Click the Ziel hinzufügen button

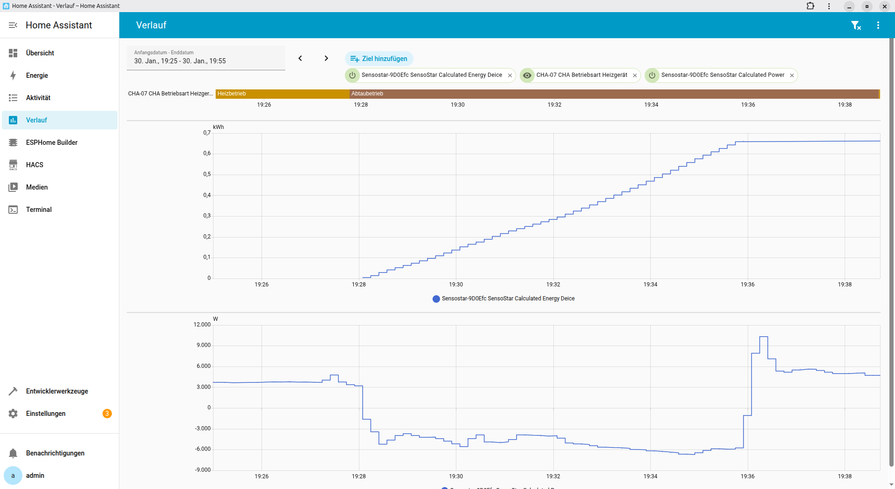click(x=379, y=59)
